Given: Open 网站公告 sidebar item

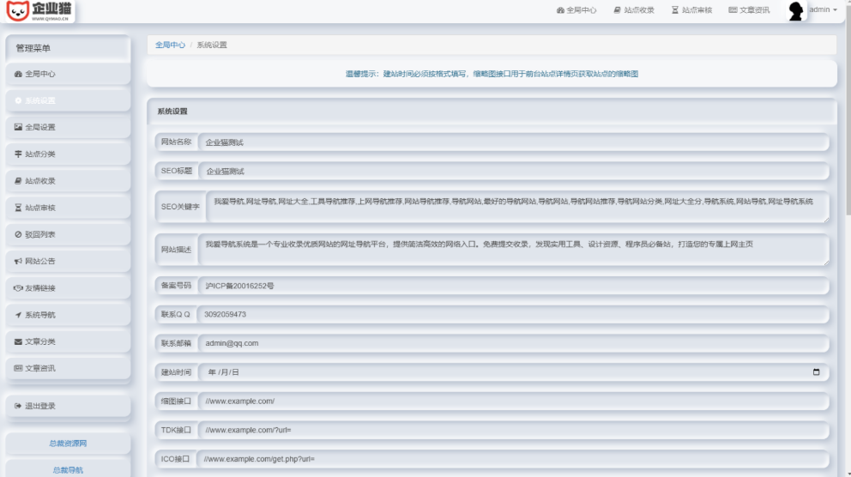Looking at the screenshot, I should (x=69, y=261).
